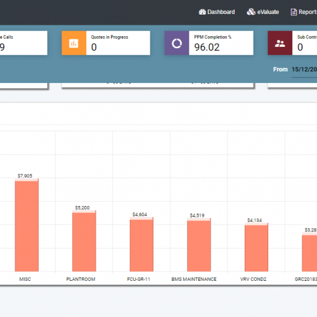317x317 pixels.
Task: Open the Dashboard menu item
Action: click(x=217, y=12)
